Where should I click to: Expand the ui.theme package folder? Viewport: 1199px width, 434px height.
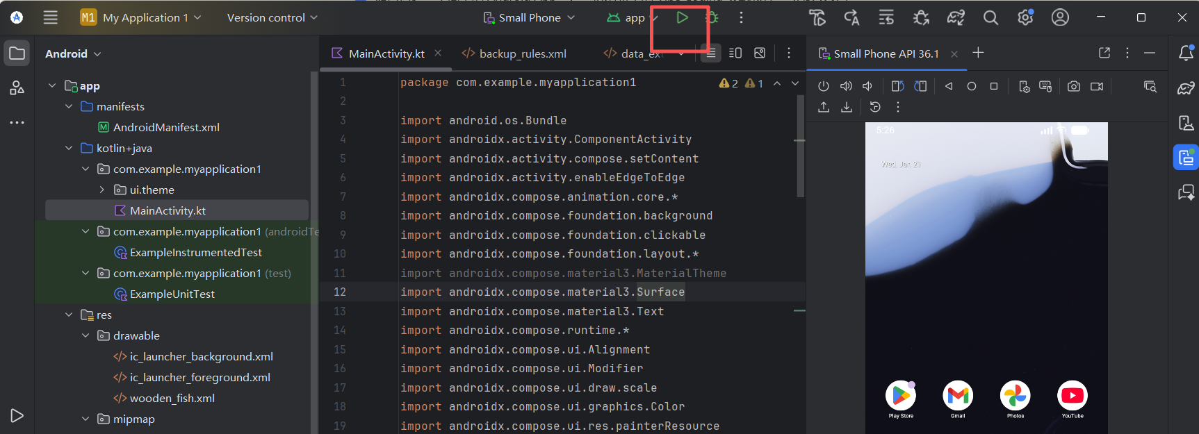click(102, 190)
